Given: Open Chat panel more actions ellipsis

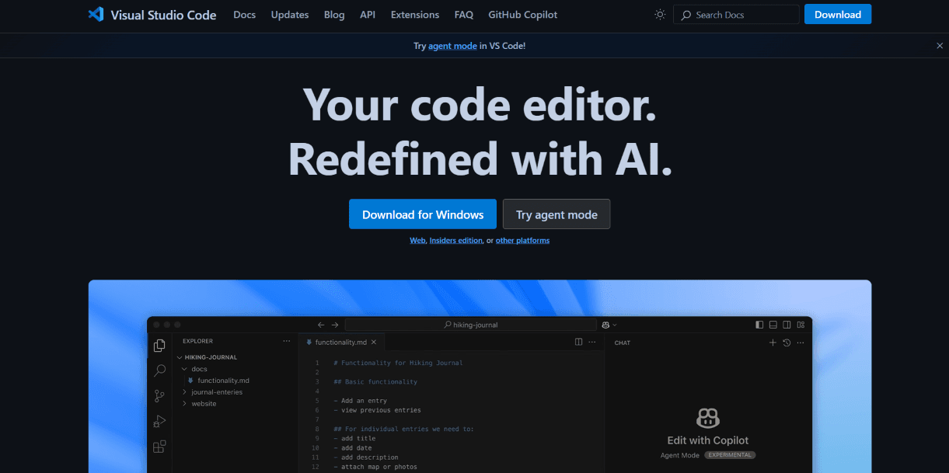Looking at the screenshot, I should click(x=801, y=343).
